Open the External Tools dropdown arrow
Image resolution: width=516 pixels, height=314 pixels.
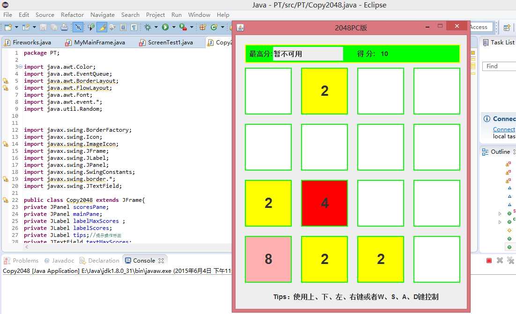pos(192,27)
